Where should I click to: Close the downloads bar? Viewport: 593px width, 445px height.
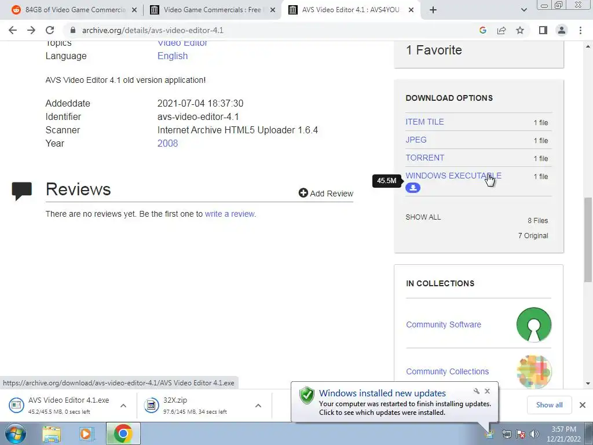[583, 405]
